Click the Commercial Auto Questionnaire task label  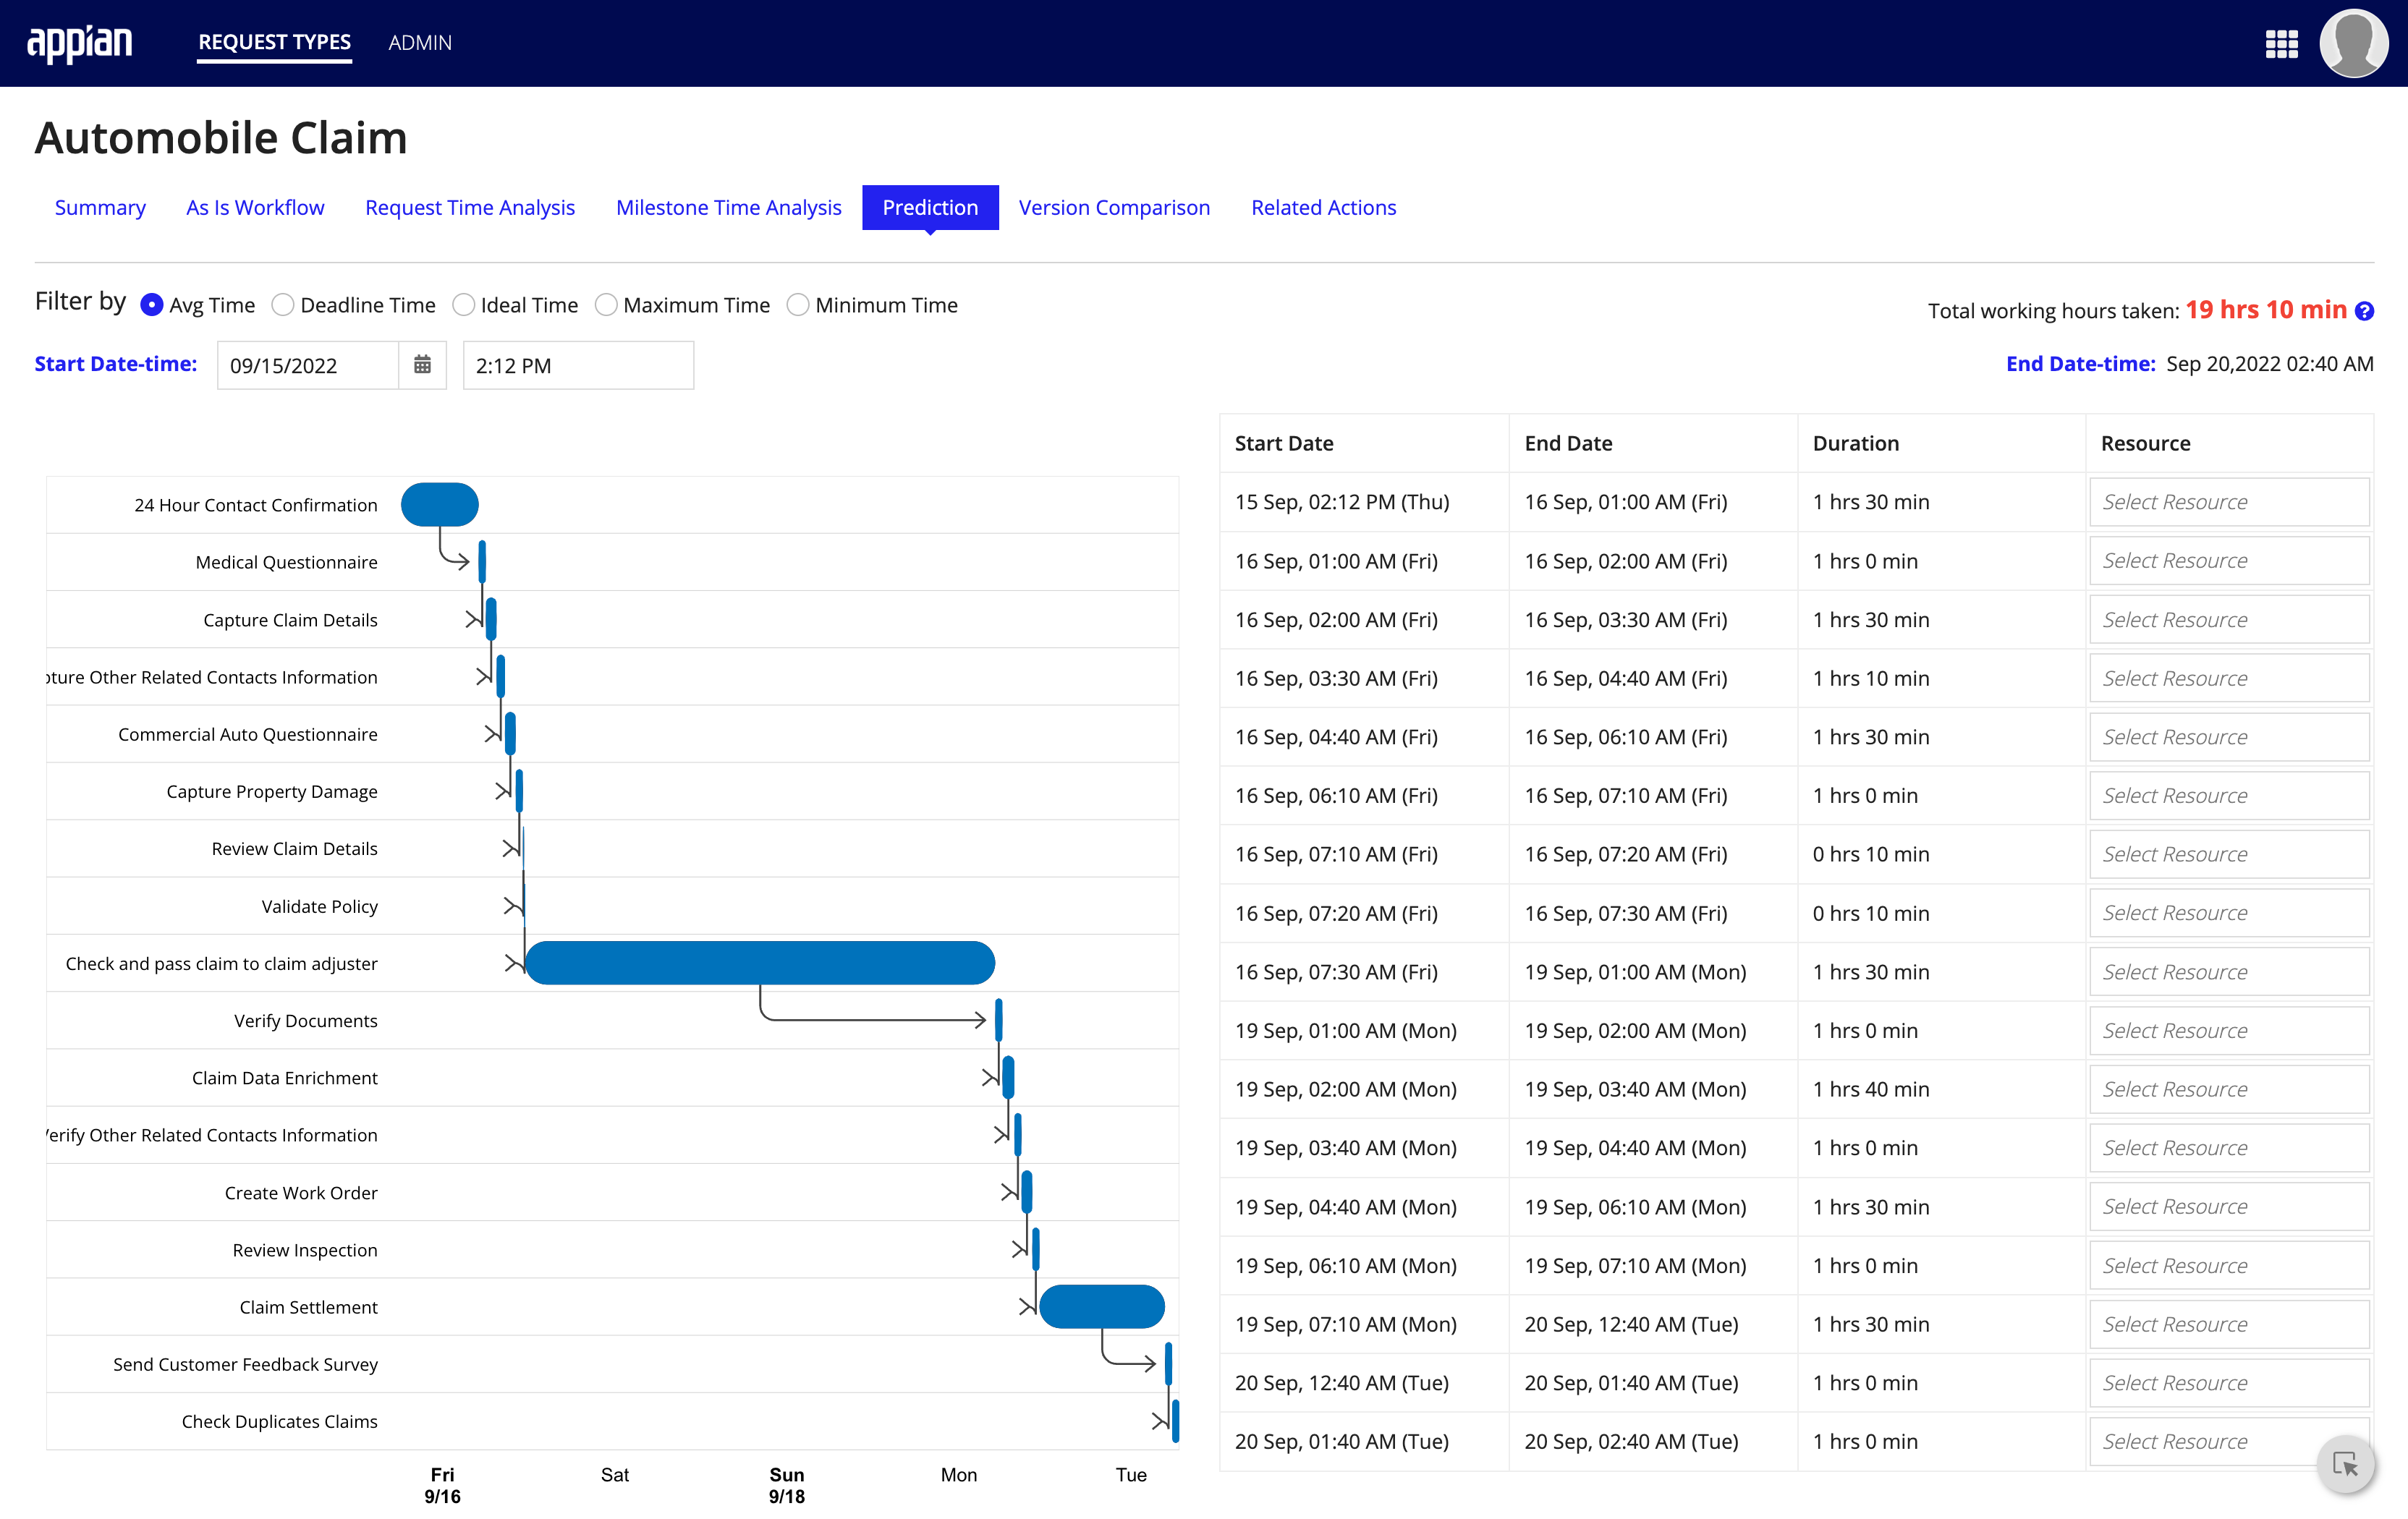[247, 734]
